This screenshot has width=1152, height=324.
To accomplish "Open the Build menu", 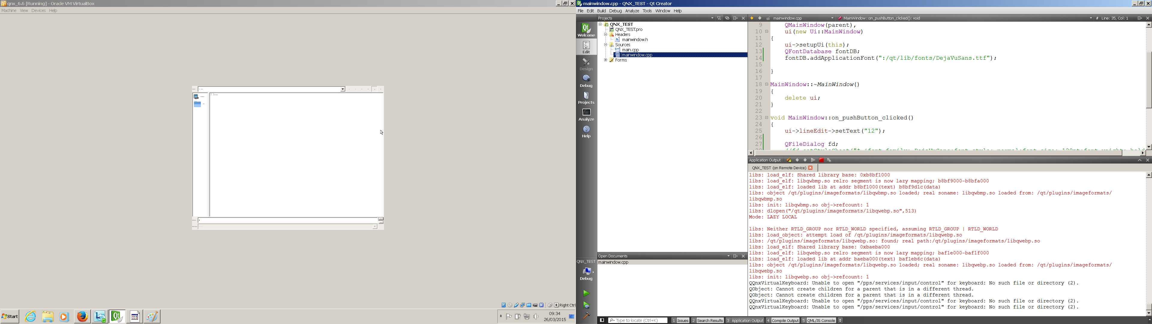I will (601, 11).
